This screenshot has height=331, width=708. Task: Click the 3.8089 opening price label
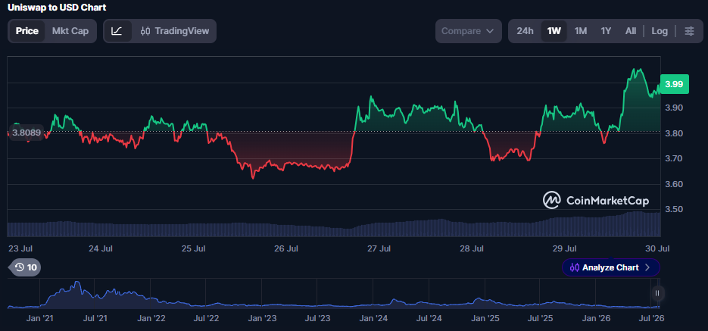[x=27, y=133]
